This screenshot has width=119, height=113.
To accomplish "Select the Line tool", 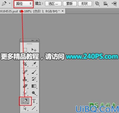I will click(34, 108).
